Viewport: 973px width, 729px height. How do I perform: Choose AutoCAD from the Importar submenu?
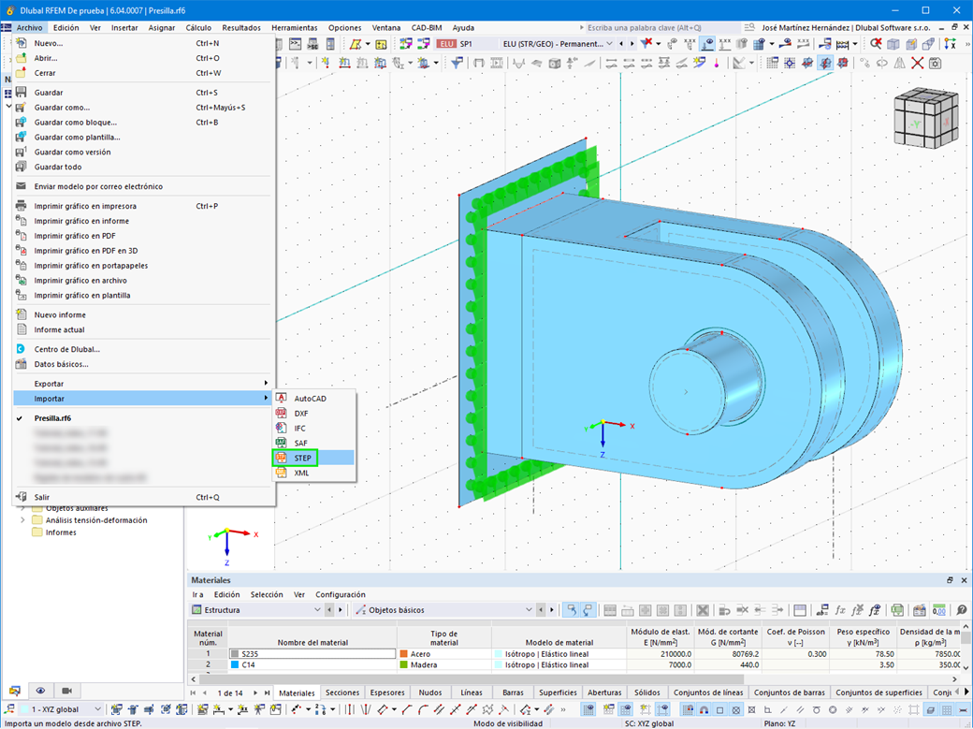click(x=314, y=398)
